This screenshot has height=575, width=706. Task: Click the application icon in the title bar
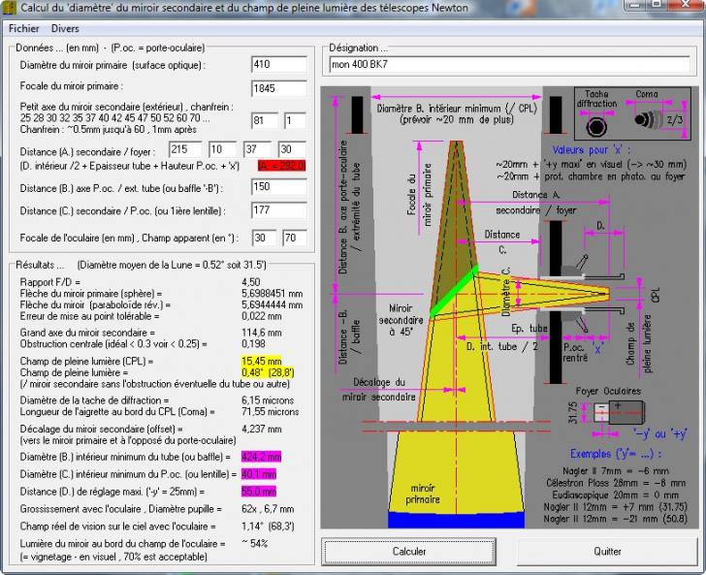(9, 8)
